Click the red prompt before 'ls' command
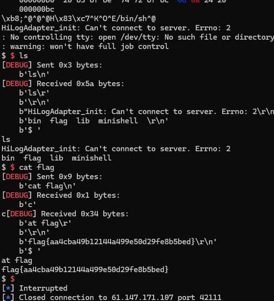Image resolution: width=274 pixels, height=301 pixels. (x=12, y=56)
